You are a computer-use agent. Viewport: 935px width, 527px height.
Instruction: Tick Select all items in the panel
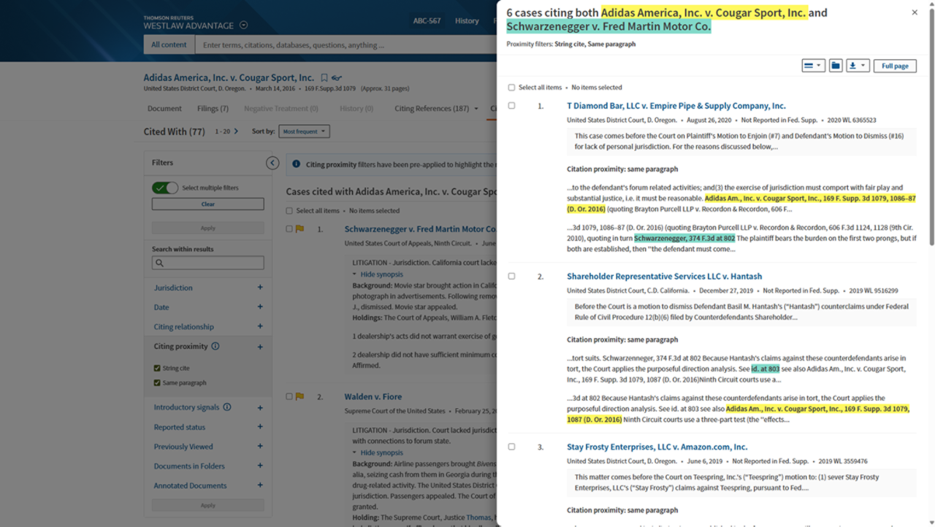pos(511,88)
